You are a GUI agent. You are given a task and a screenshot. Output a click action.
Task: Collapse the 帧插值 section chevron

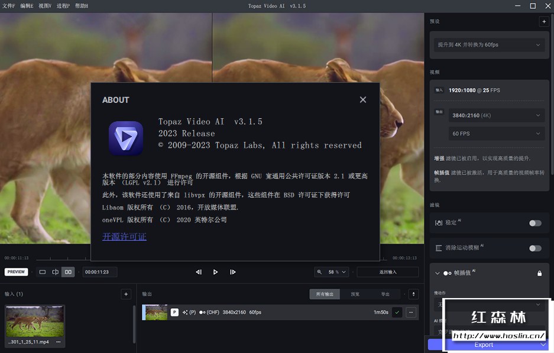point(437,273)
